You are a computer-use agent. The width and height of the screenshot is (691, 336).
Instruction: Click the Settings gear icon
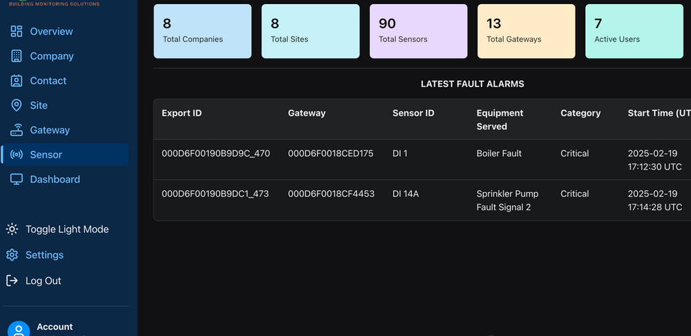[12, 255]
